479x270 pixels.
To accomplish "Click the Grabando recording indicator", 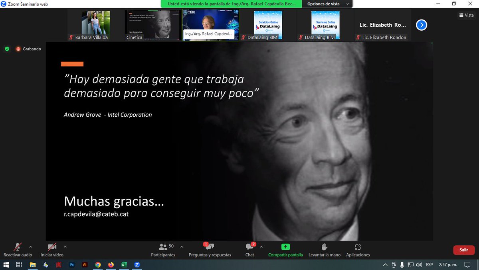I will click(x=28, y=49).
